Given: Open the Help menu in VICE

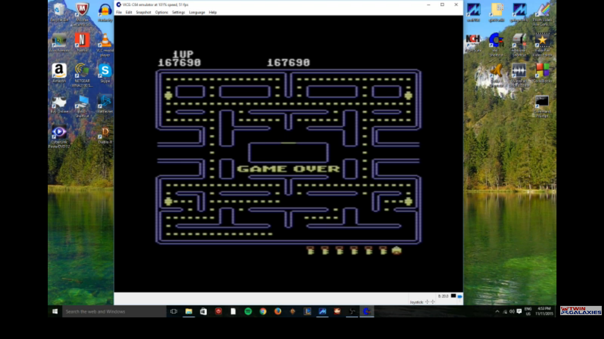Looking at the screenshot, I should click(x=213, y=12).
